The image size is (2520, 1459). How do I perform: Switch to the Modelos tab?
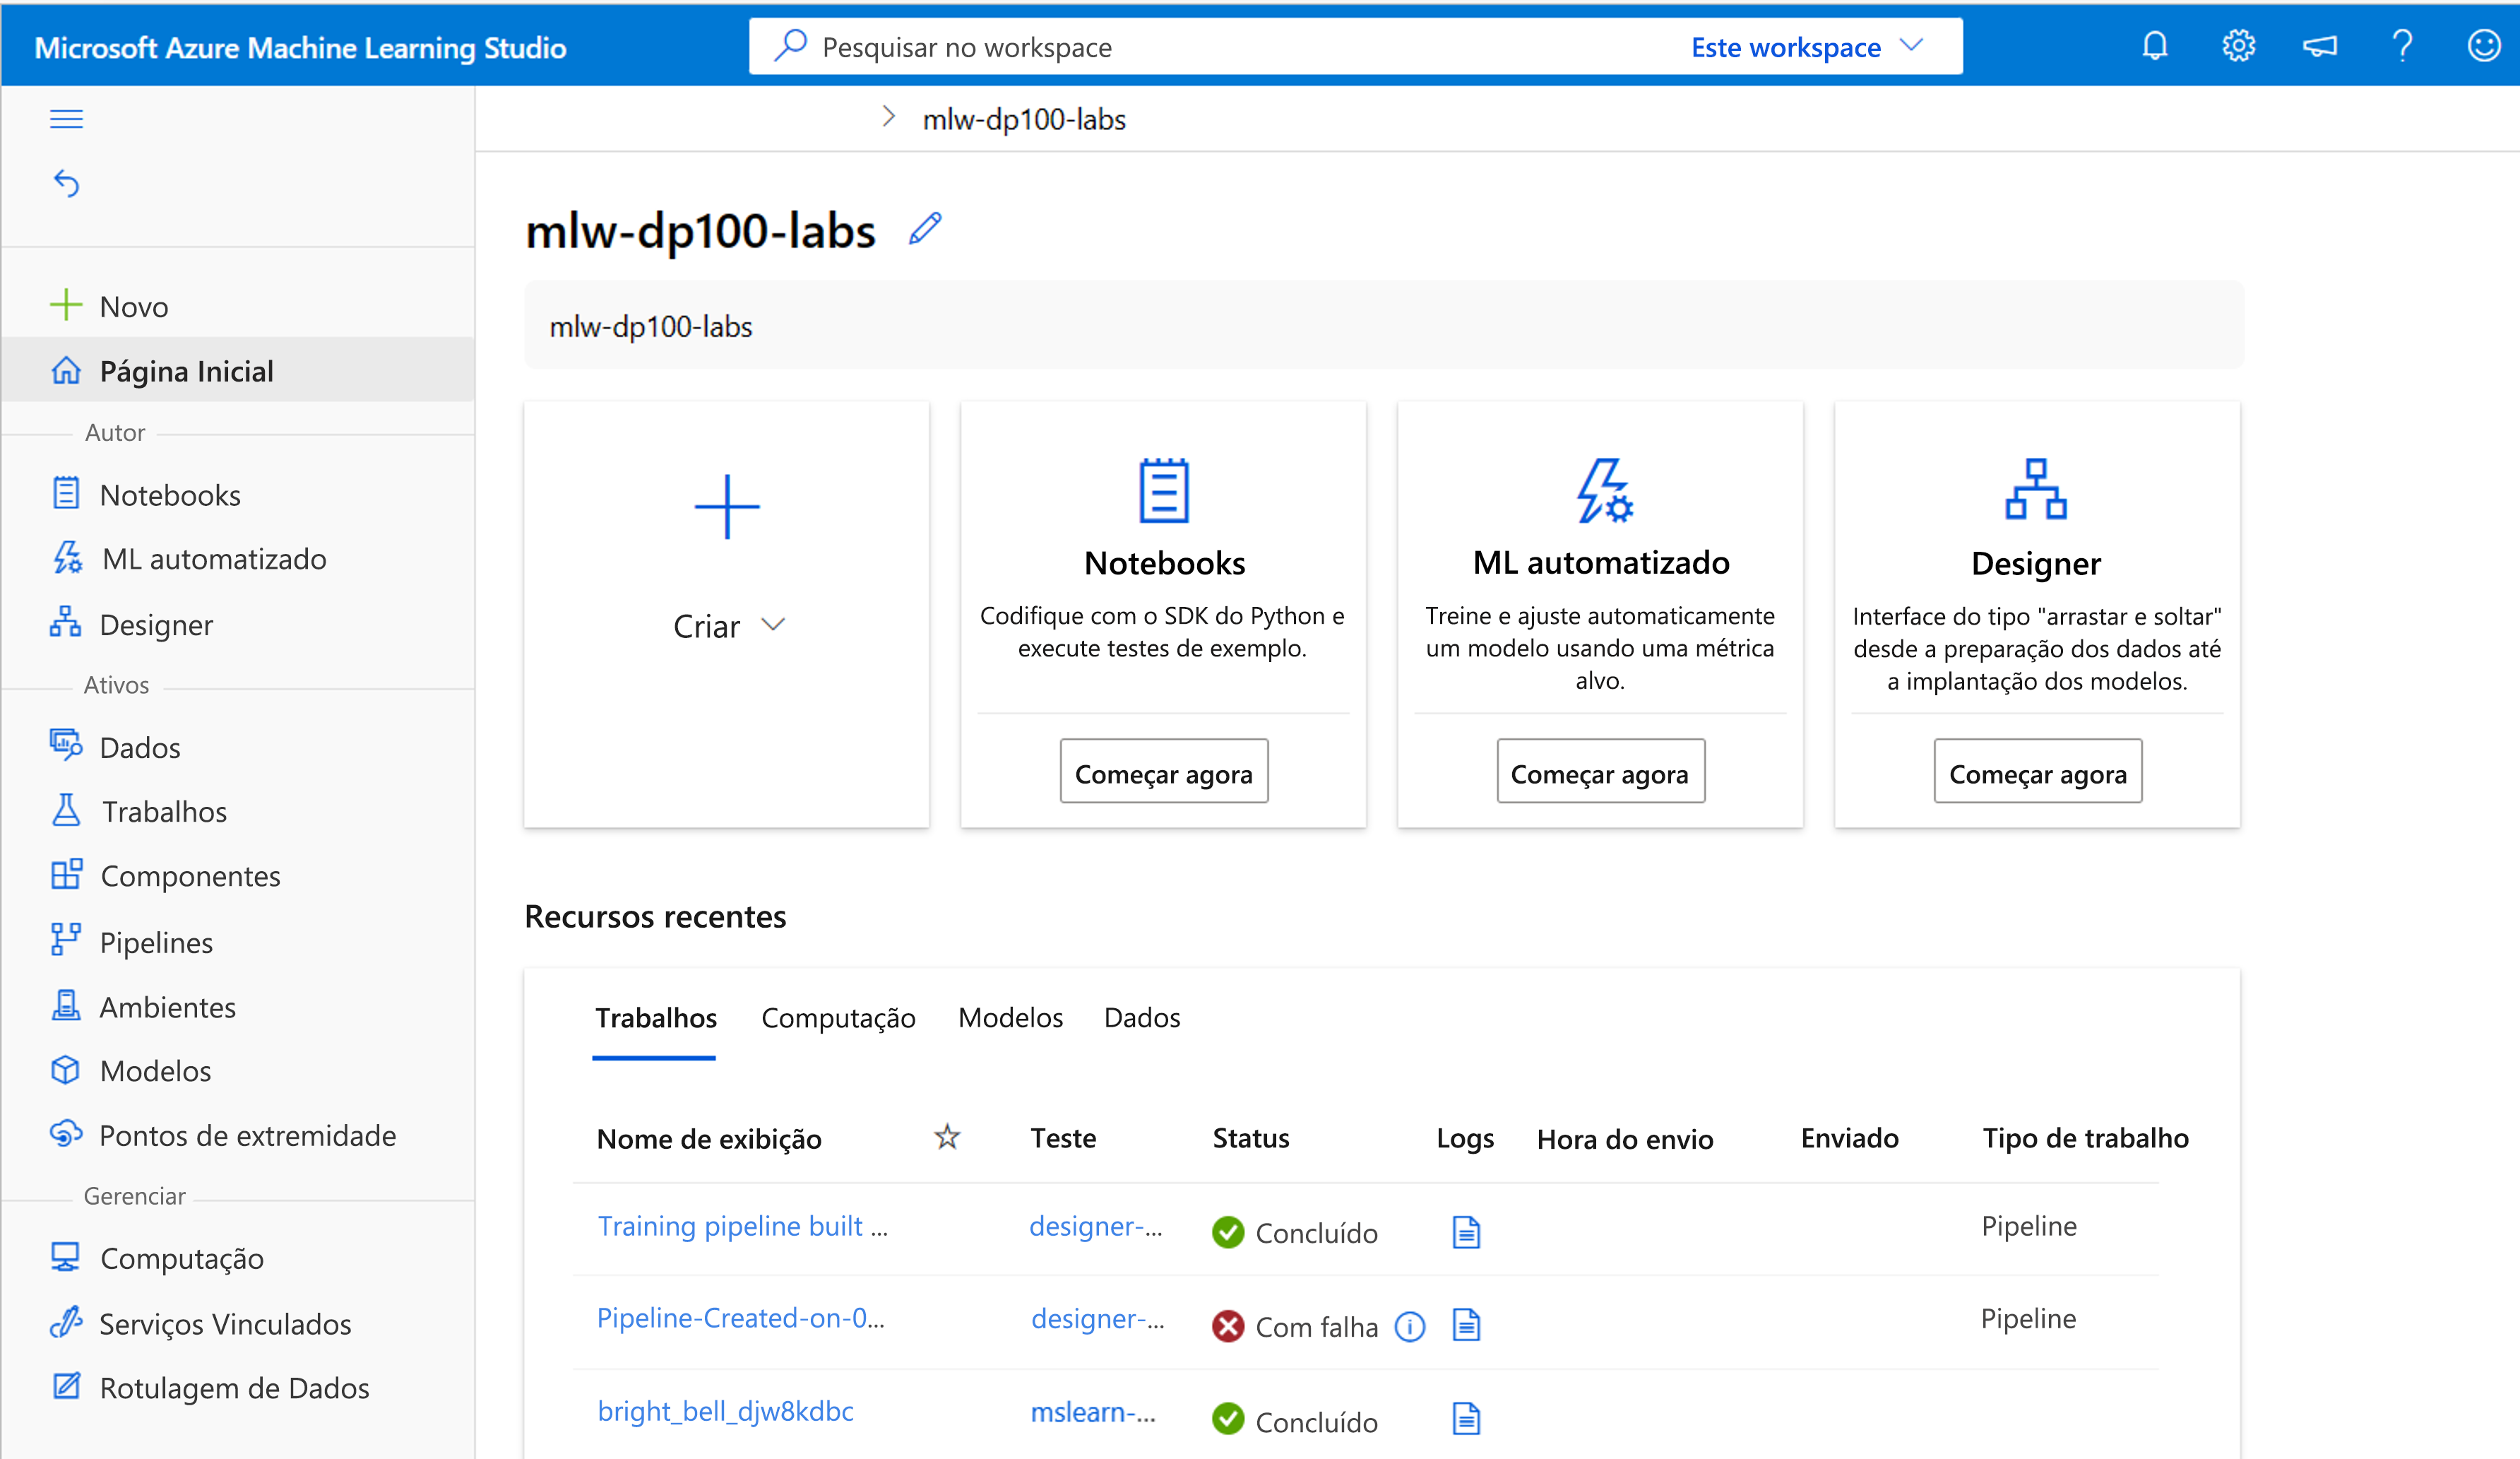coord(1010,1017)
